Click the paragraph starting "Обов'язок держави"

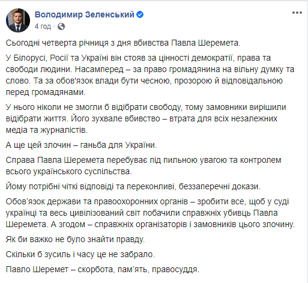pyautogui.click(x=150, y=213)
